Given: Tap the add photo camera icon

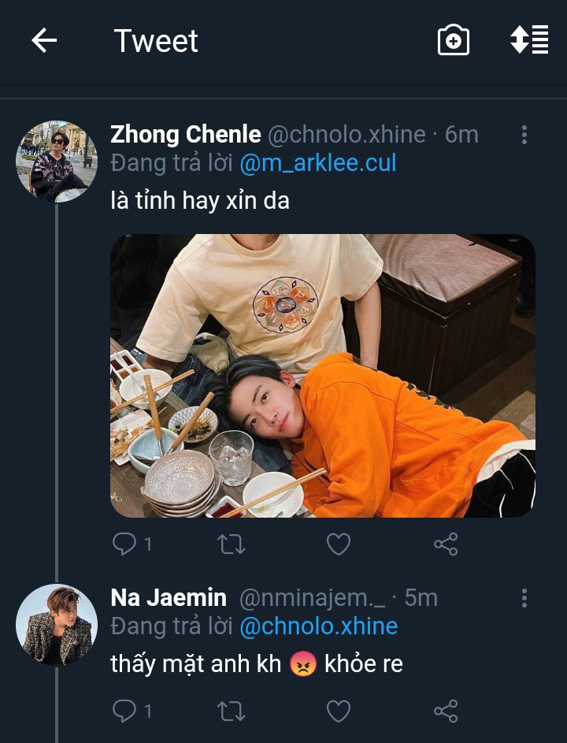Looking at the screenshot, I should [454, 41].
